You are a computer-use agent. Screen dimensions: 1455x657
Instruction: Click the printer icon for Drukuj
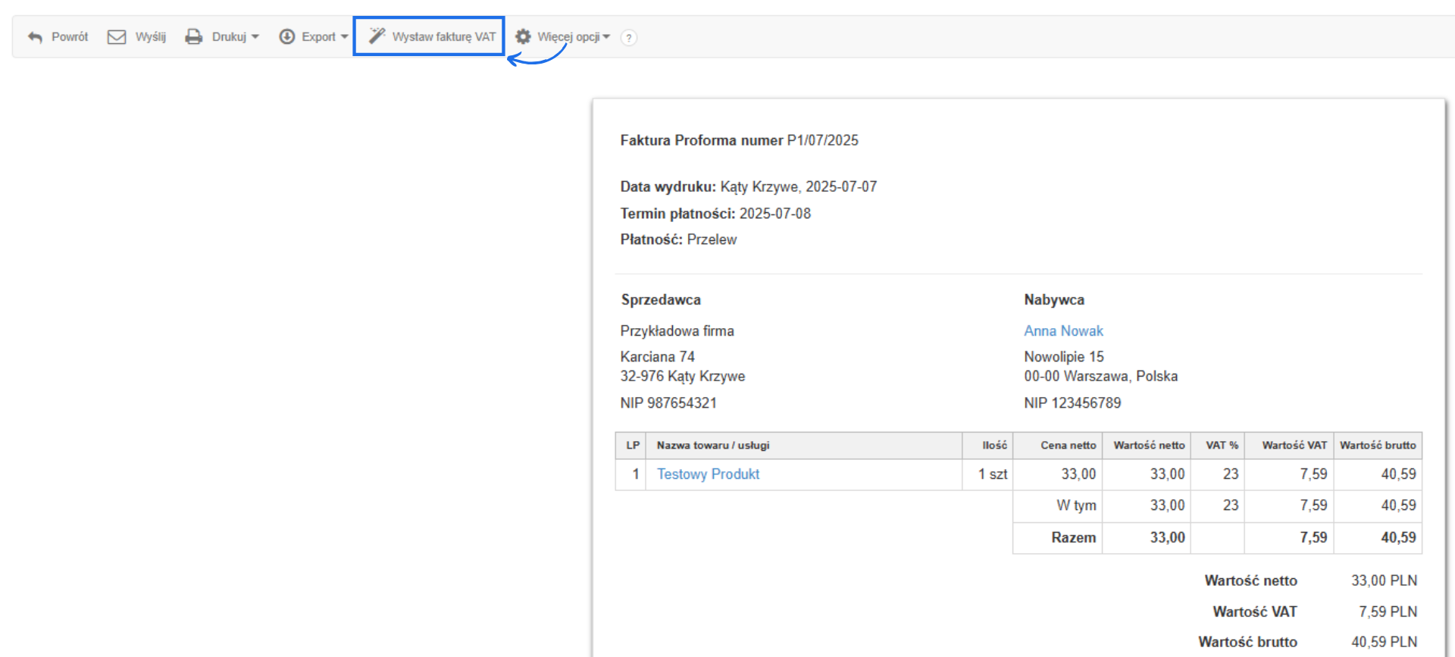point(194,37)
